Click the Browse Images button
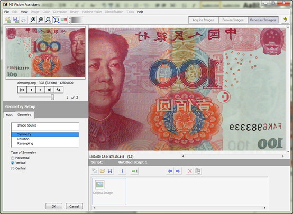The width and height of the screenshot is (293, 214). coord(233,20)
